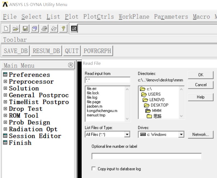Click down arrow of Directories scrollbar
217x178 pixels.
point(181,116)
